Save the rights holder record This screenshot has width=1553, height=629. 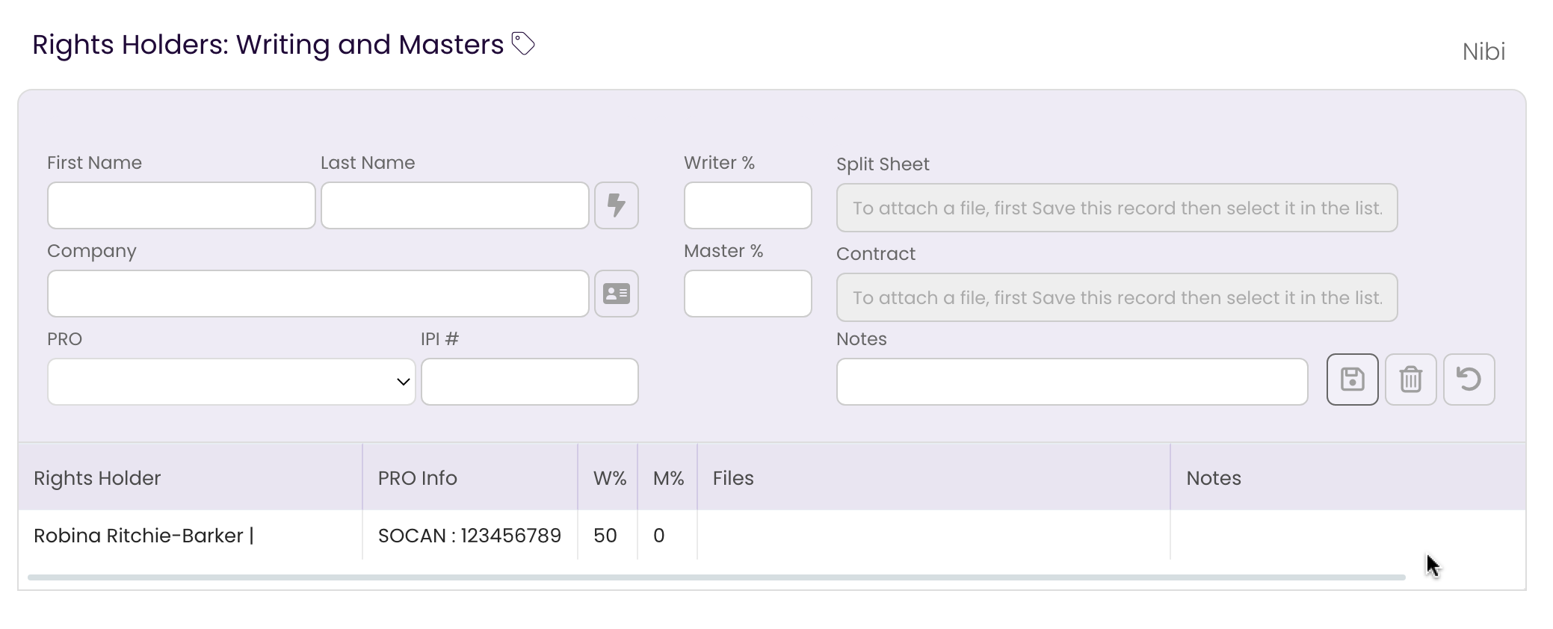pos(1353,379)
